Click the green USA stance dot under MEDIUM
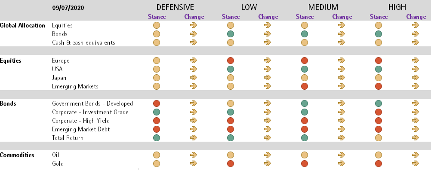This screenshot has width=431, height=170. [x=304, y=69]
